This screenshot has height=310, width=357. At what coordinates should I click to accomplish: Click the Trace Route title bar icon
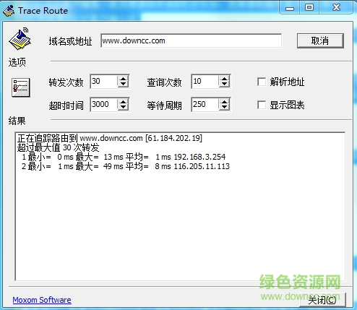pos(9,11)
